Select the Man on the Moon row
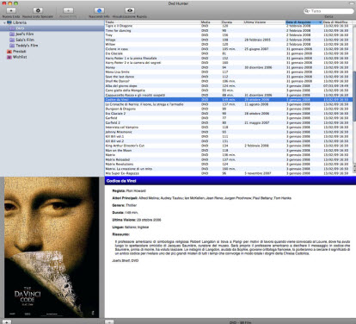The height and width of the screenshot is (324, 356). pos(229,150)
